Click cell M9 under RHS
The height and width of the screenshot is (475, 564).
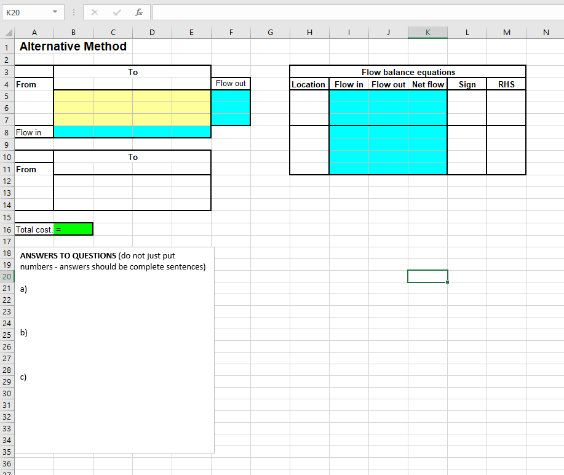click(506, 145)
